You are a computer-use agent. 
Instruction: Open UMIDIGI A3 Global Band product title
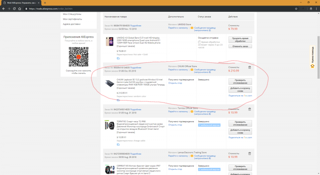click(138, 40)
